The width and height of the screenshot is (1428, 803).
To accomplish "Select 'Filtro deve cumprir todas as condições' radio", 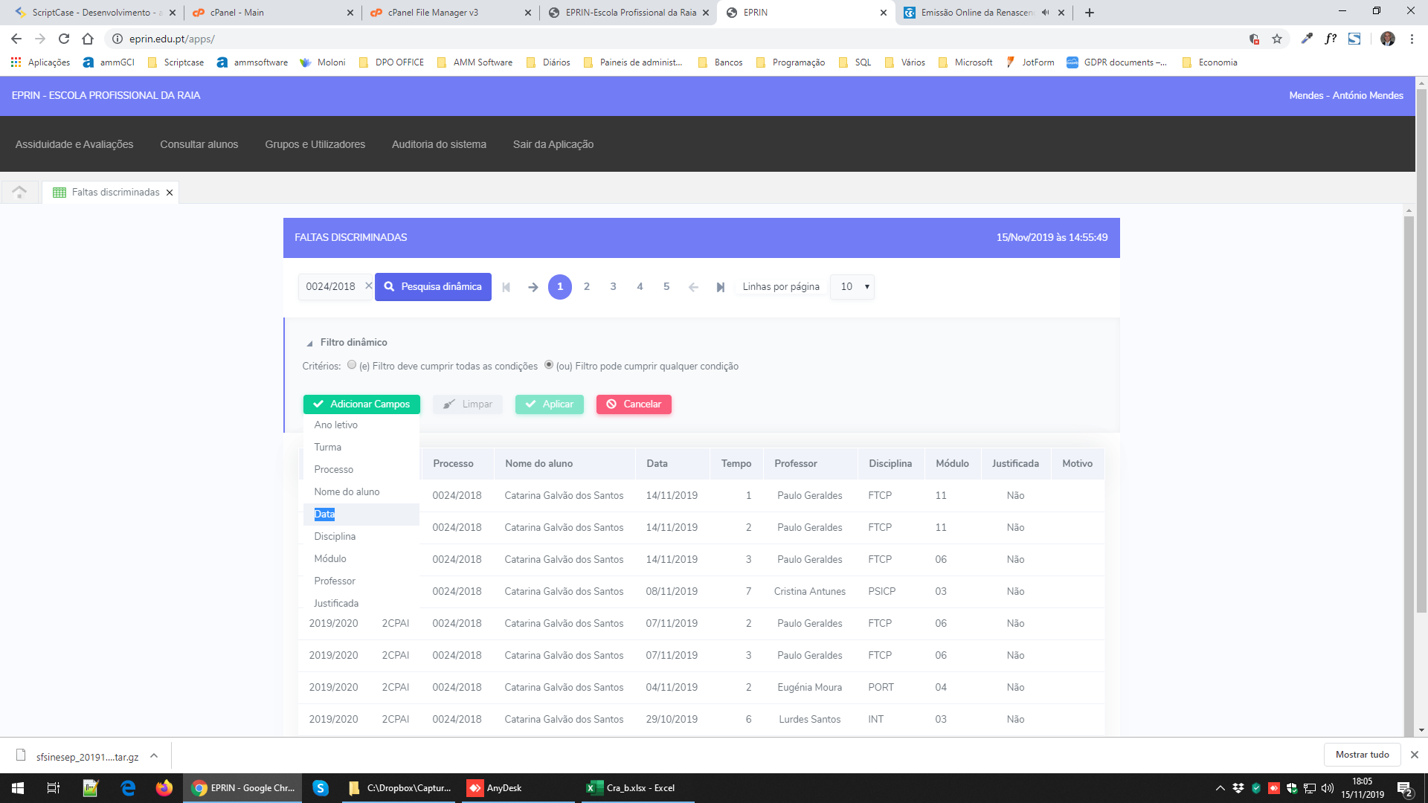I will coord(352,365).
